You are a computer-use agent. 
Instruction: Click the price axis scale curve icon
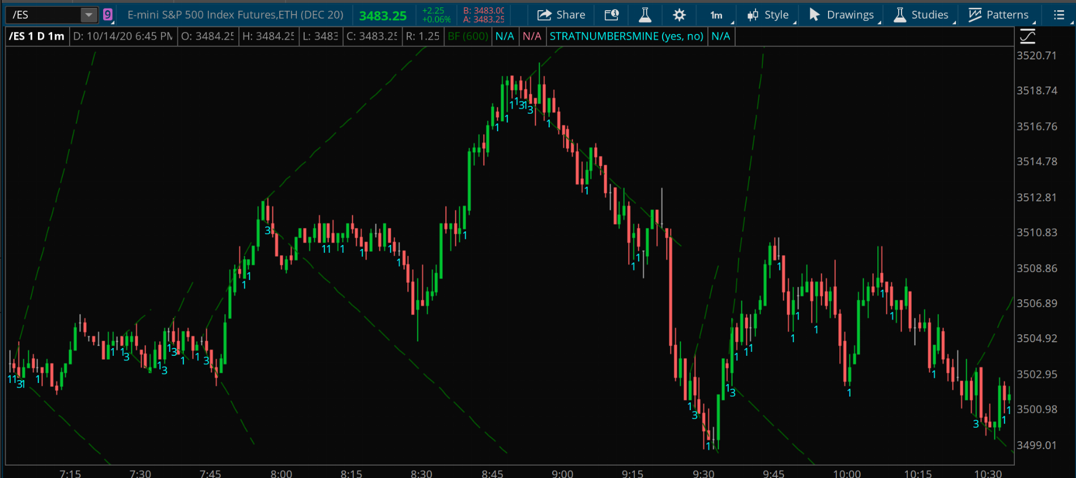click(1027, 37)
